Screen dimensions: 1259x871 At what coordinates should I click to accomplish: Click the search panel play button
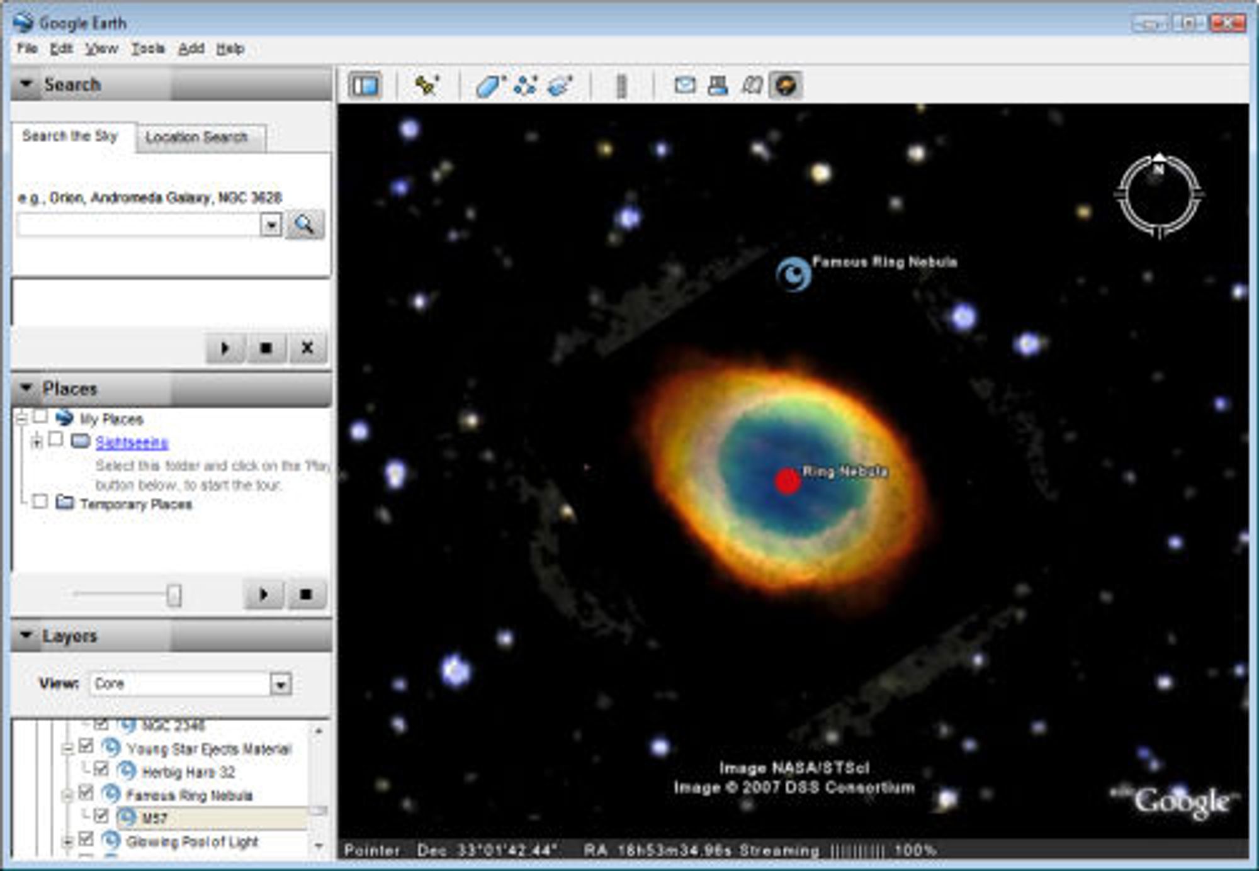click(x=225, y=347)
